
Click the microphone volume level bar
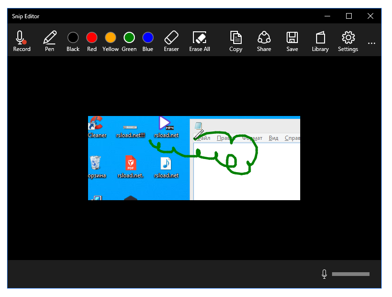click(350, 274)
